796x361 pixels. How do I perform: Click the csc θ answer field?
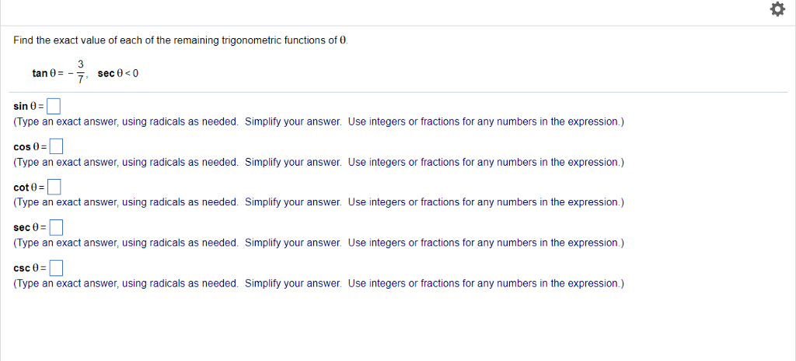coord(56,268)
